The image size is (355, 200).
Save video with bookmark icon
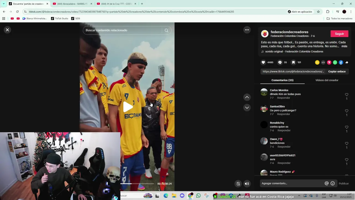(x=293, y=62)
